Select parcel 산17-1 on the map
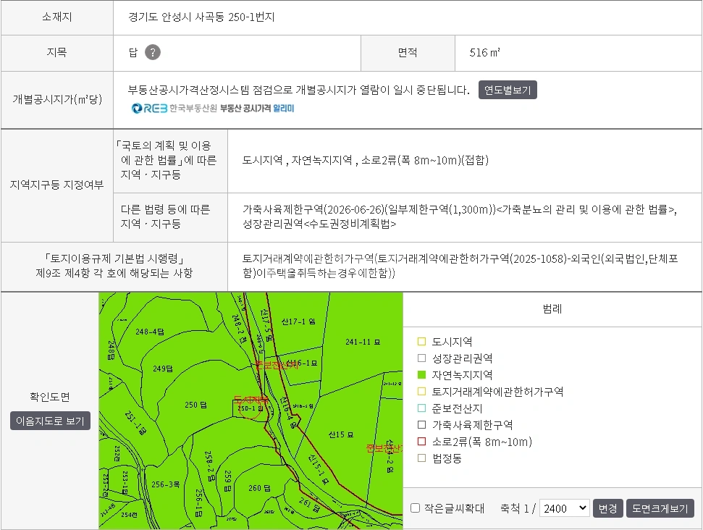This screenshot has width=703, height=530. pos(298,321)
